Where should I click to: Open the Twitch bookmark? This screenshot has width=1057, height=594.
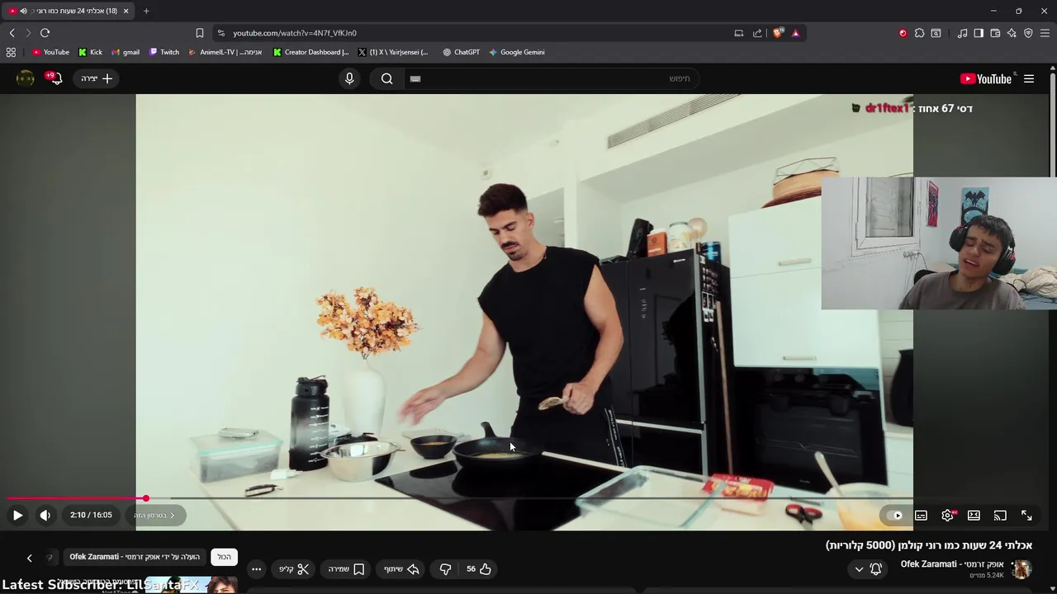(x=164, y=52)
